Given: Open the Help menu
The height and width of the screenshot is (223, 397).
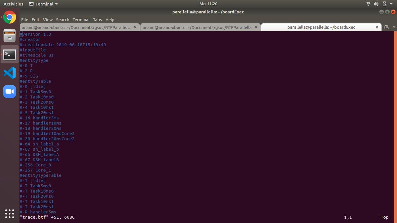Looking at the screenshot, I should coord(110,20).
